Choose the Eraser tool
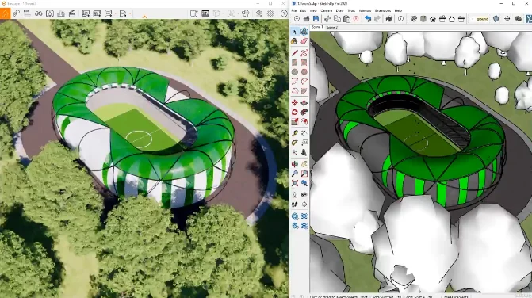The width and height of the screenshot is (532, 298). coord(304,41)
